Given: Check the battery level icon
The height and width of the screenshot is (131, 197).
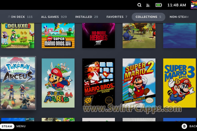Looking at the screenshot, I should (159, 5).
